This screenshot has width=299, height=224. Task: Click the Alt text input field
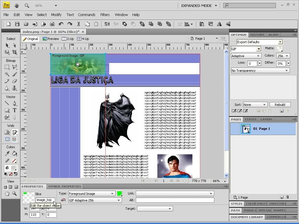(x=175, y=200)
